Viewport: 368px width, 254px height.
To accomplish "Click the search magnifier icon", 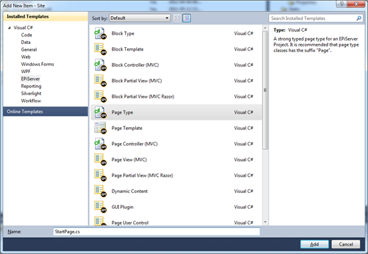I will (x=359, y=18).
